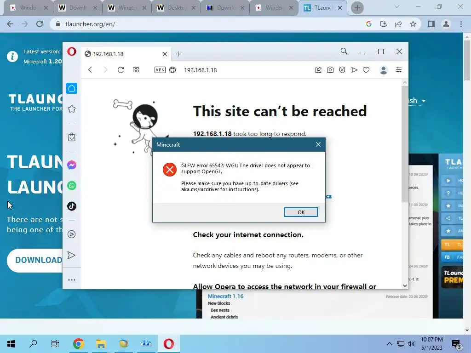471x353 pixels.
Task: Bookmark this page in Chrome
Action: 413,24
